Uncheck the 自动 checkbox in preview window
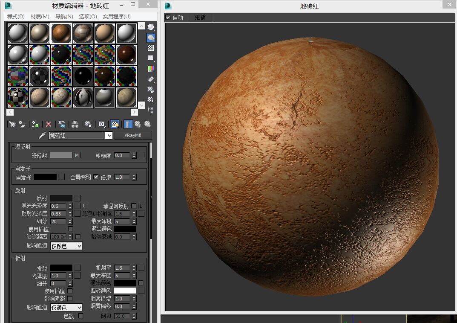Viewport: 457px width, 323px height. 168,17
